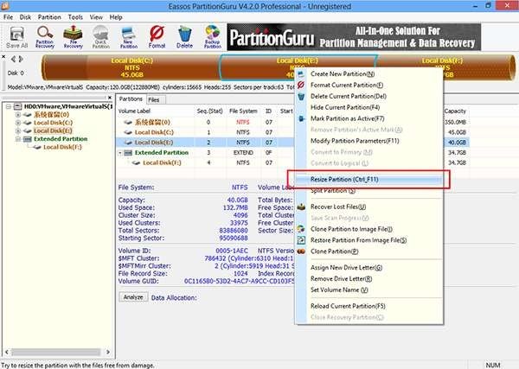This screenshot has width=519, height=369.
Task: Choose Delete Current Partition menu item
Action: pos(349,96)
